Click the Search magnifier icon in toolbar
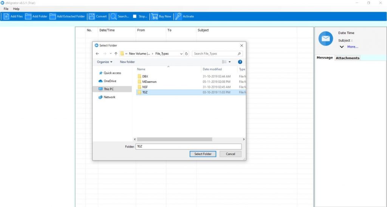This screenshot has width=387, height=207. click(x=113, y=17)
